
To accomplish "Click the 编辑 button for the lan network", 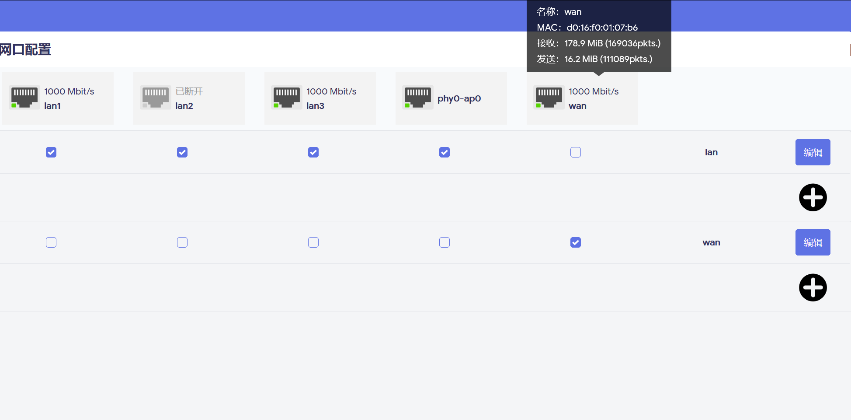I will click(813, 152).
